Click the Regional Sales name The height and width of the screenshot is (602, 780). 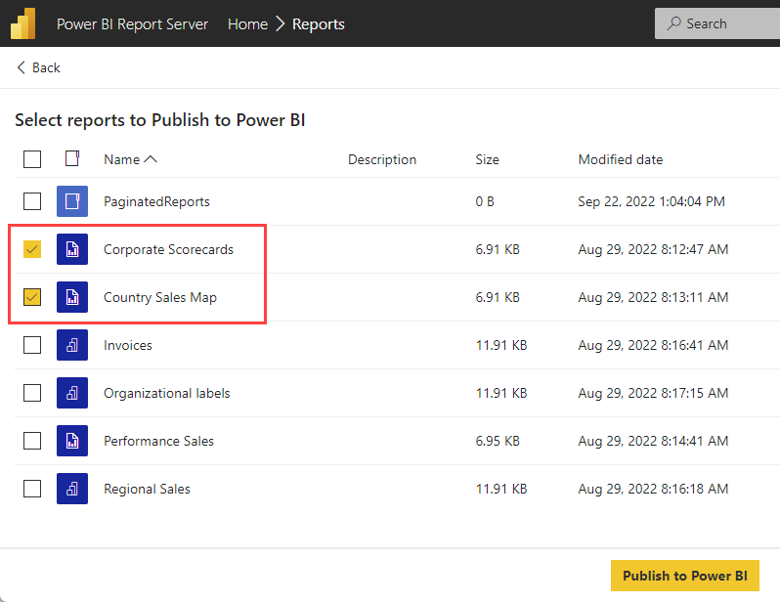click(147, 489)
